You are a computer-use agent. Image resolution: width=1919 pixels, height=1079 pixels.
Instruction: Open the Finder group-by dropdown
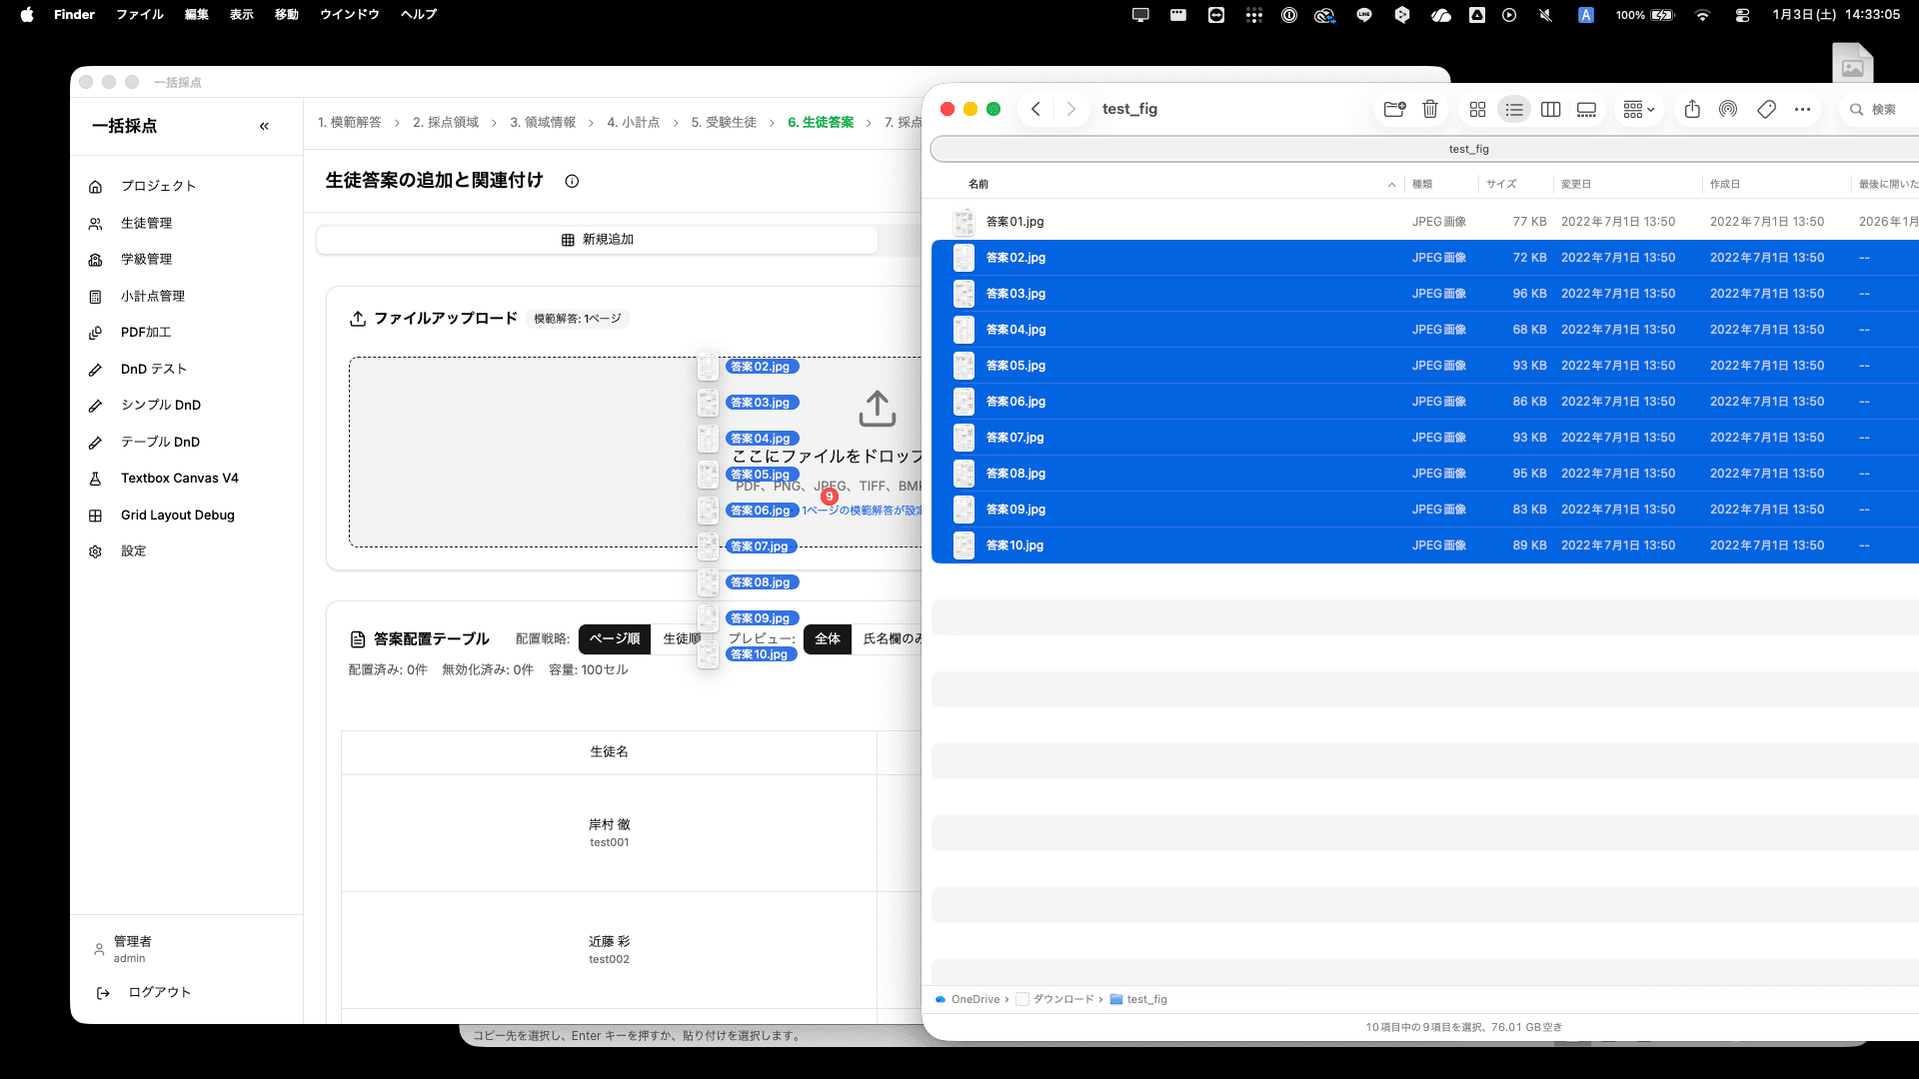[1638, 109]
